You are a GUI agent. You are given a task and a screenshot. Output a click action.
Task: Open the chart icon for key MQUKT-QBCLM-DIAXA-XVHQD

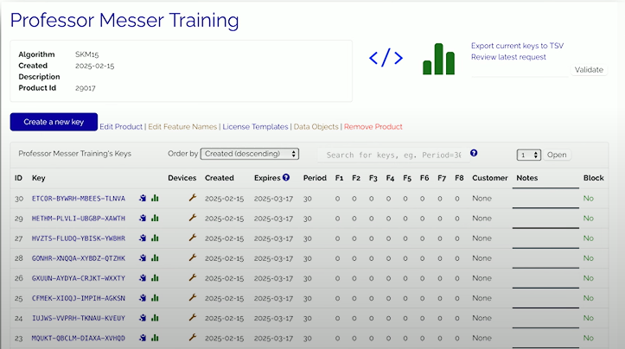[x=155, y=338]
